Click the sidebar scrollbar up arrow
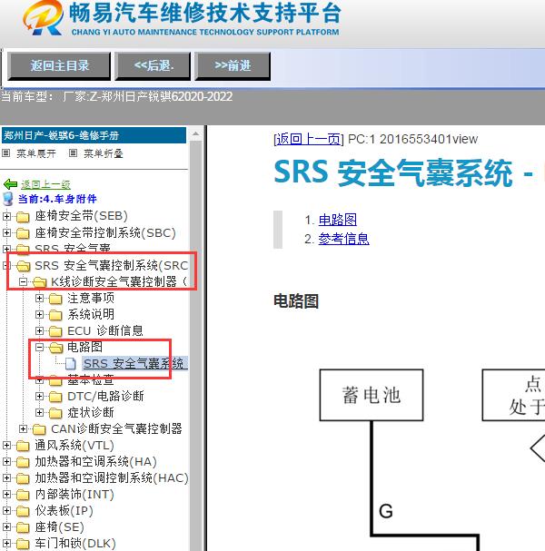 pos(196,134)
